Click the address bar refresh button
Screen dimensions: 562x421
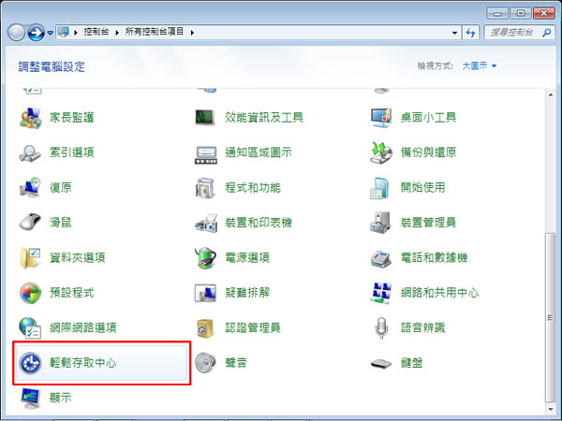pos(470,33)
